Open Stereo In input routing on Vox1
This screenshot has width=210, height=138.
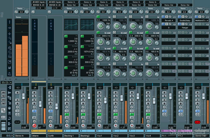[x=104, y=2]
